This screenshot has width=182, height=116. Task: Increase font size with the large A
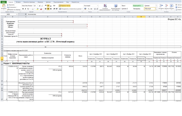(40, 6)
